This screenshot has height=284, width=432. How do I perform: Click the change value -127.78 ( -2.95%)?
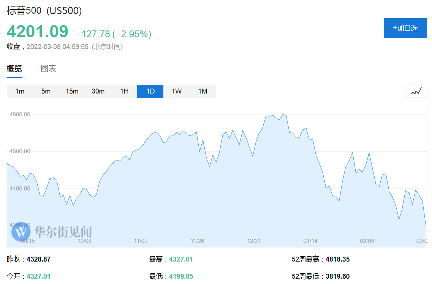click(x=115, y=34)
